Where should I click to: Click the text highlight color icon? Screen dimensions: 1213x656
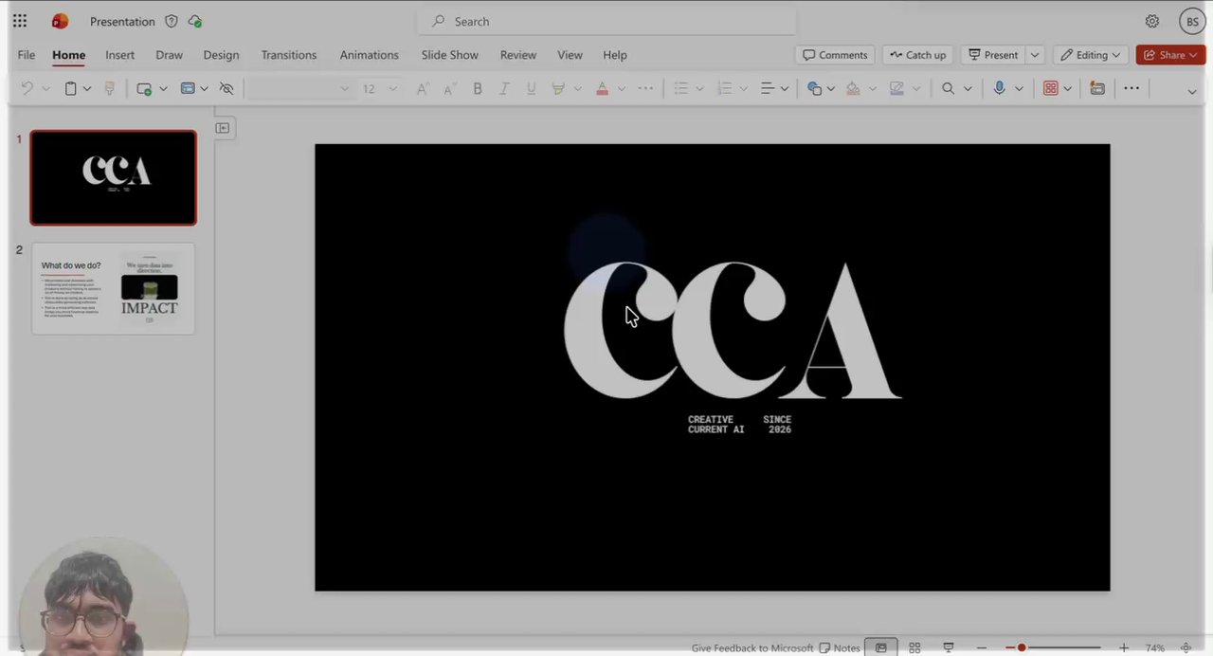tap(558, 88)
